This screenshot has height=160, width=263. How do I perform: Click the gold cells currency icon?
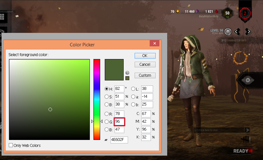pyautogui.click(x=178, y=11)
